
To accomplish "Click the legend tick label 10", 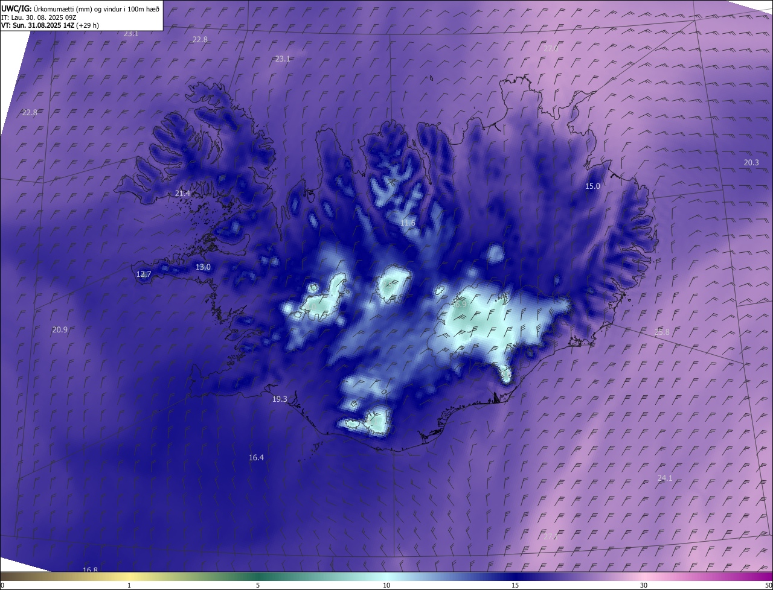I will click(x=386, y=586).
